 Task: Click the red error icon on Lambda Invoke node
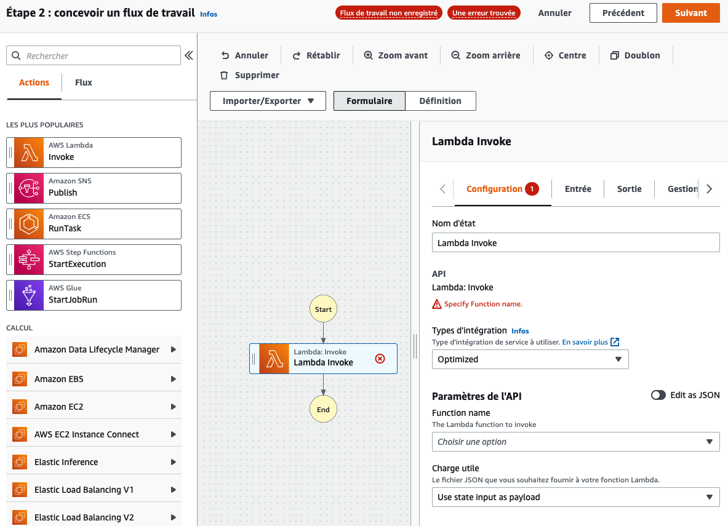tap(380, 359)
